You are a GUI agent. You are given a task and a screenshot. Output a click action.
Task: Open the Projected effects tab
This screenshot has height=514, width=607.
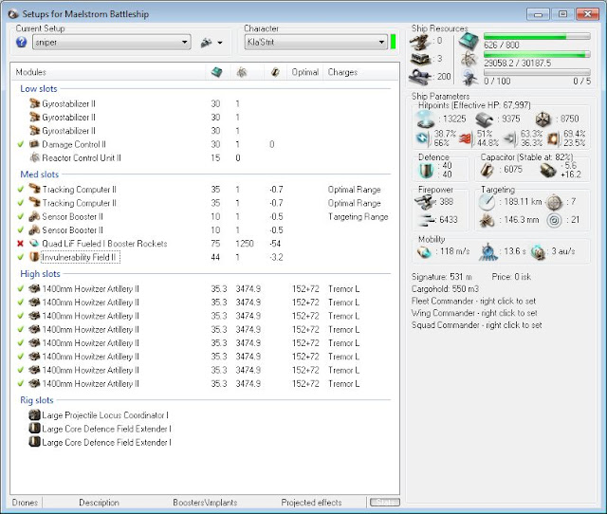tap(312, 503)
